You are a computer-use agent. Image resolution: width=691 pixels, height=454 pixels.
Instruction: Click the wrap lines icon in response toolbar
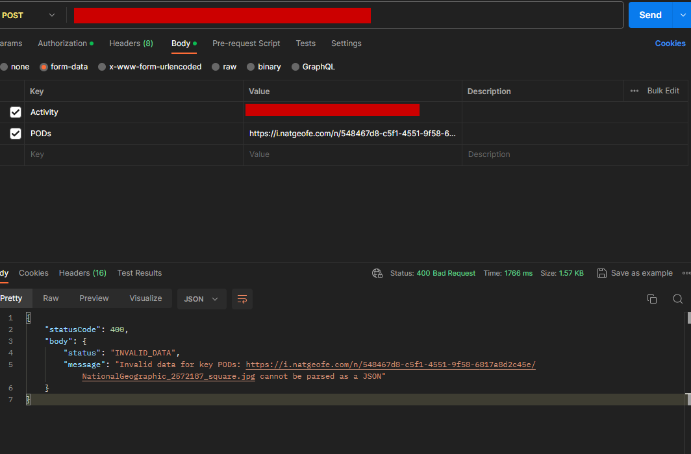[x=242, y=299]
